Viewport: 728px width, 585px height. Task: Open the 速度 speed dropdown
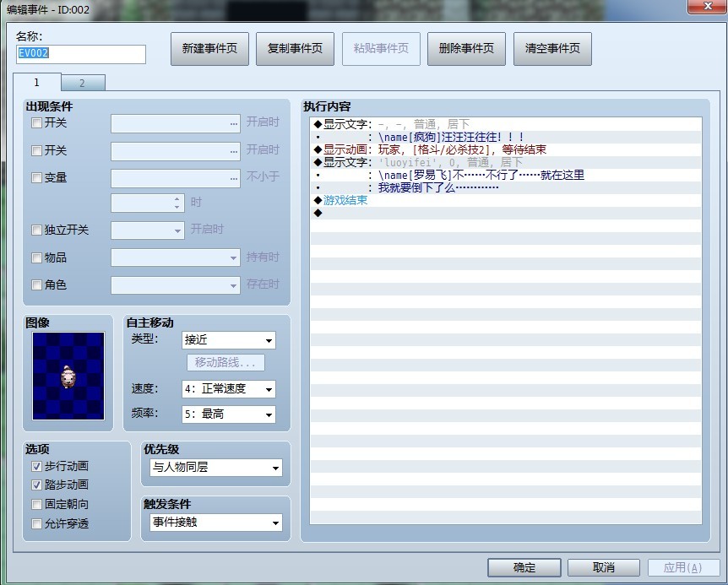click(228, 389)
